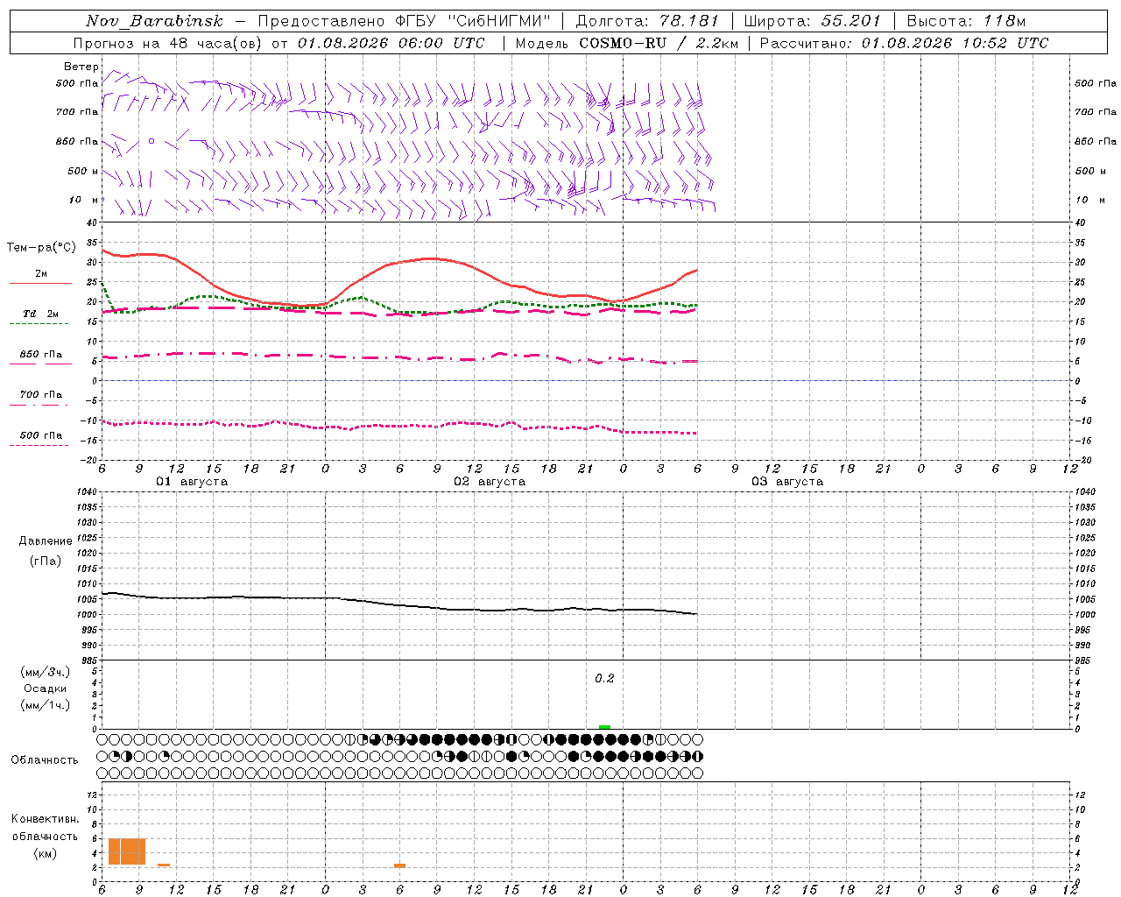Click the large orange convective cloud block

(x=127, y=851)
